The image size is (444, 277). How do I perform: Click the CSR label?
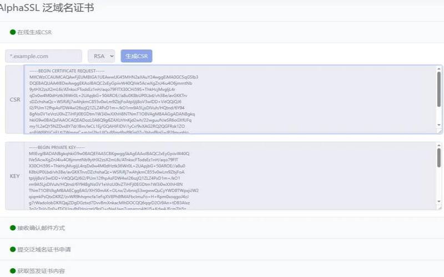[15, 100]
